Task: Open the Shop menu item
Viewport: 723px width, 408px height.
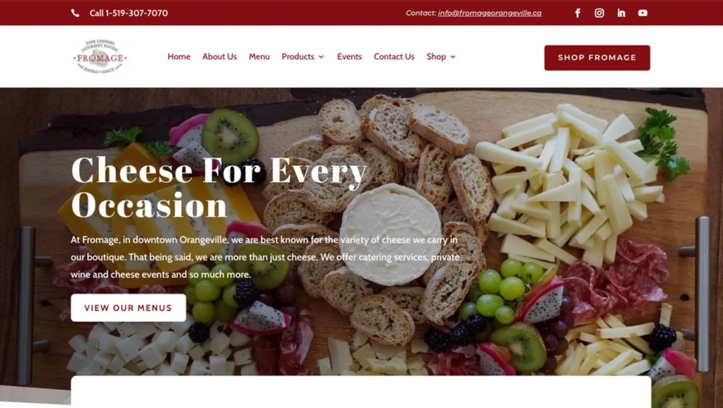Action: (436, 57)
